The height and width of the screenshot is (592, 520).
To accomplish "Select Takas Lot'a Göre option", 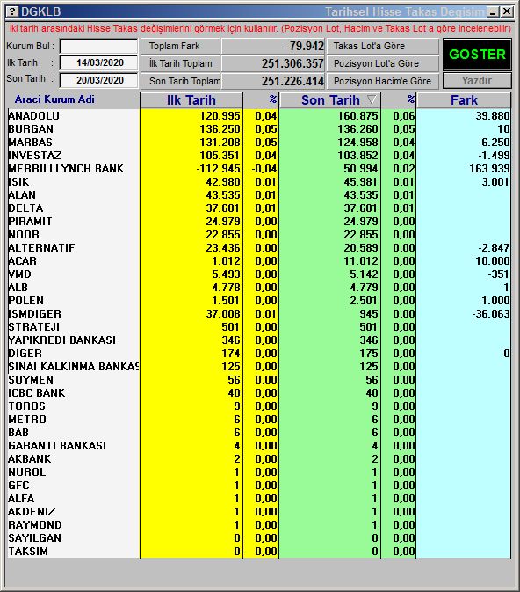I will tap(383, 46).
